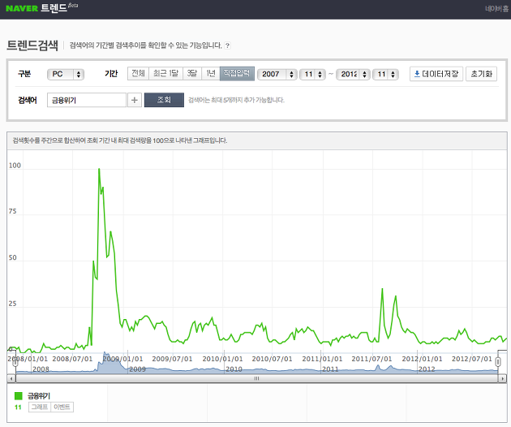This screenshot has height=427, width=511.
Task: Open the end month 11 dropdown
Action: 385,75
